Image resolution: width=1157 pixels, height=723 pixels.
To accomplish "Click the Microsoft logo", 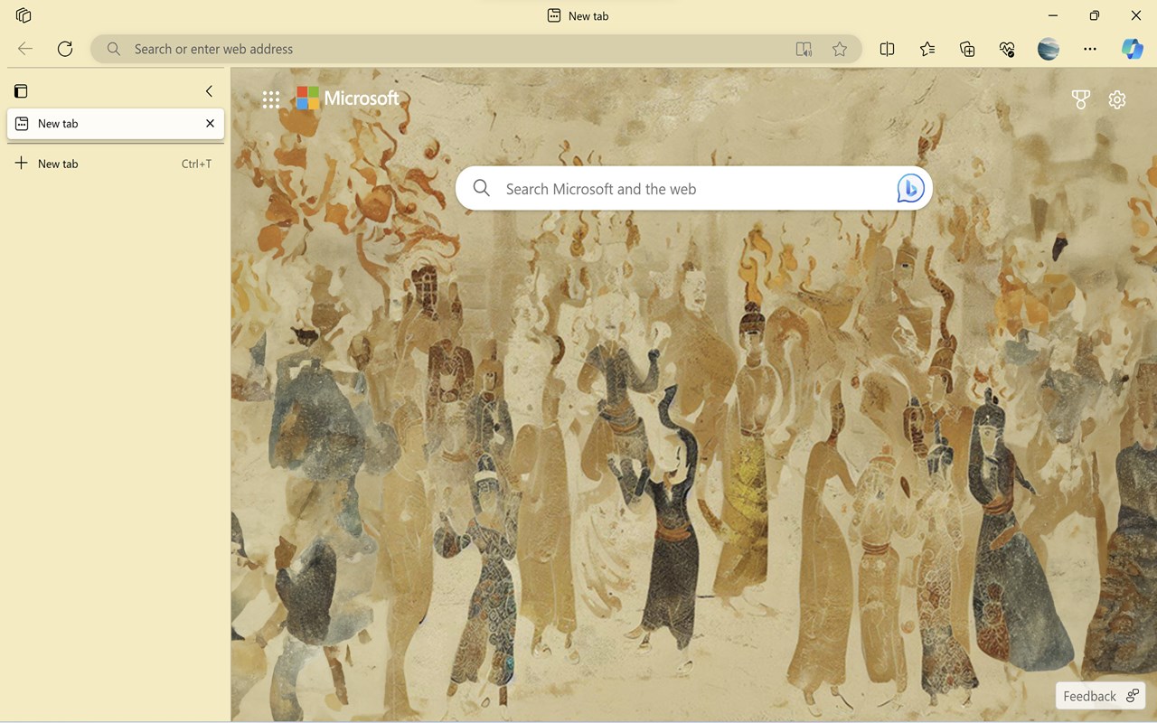I will pos(348,99).
